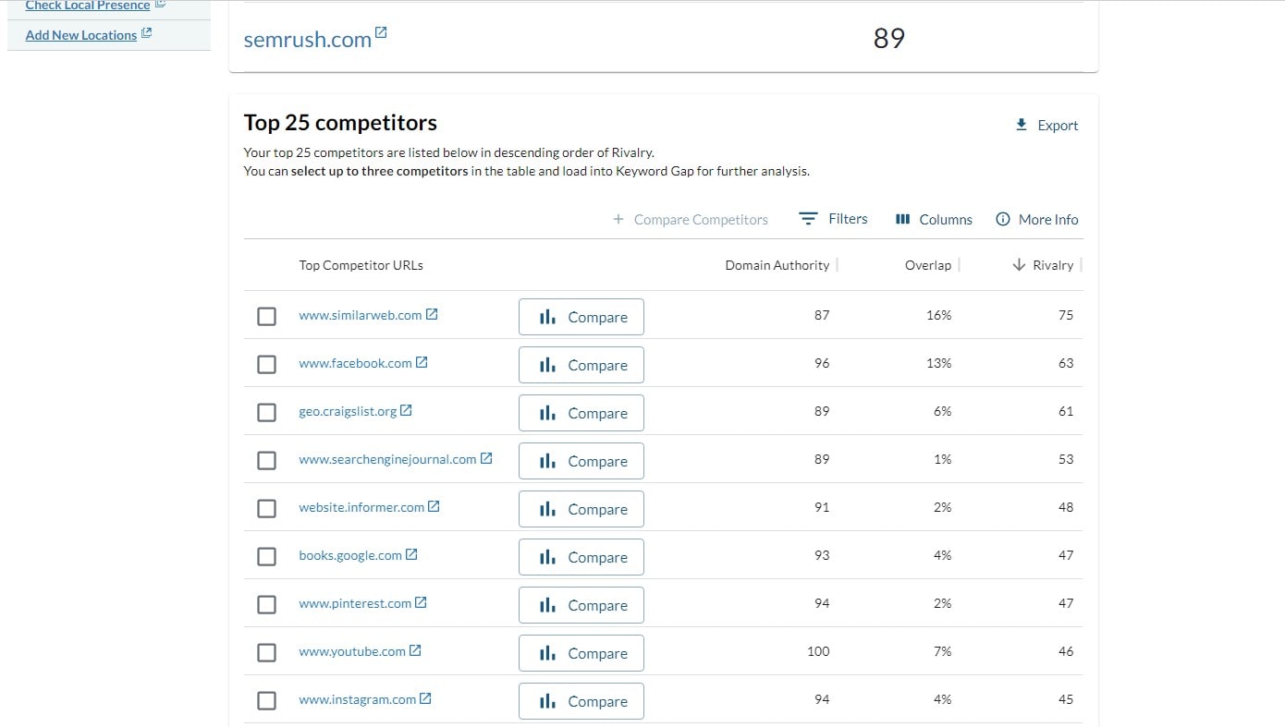
Task: Open the Filters options
Action: tap(833, 219)
